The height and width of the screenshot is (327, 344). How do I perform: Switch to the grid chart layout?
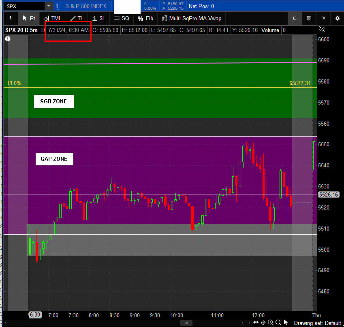[309, 18]
